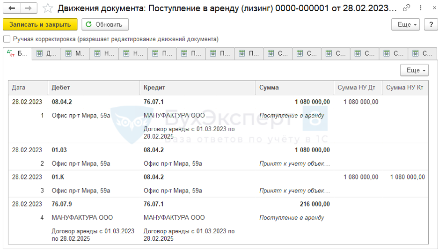Open the register tab labeled М..
439x251 pixels.
coord(75,54)
